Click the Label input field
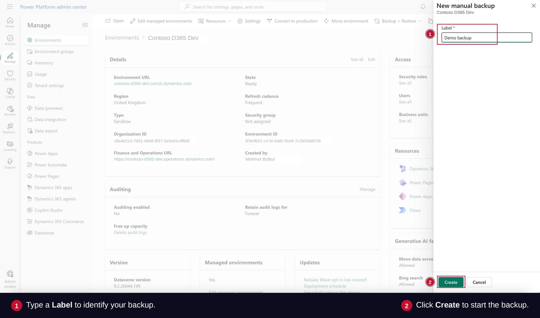This screenshot has height=318, width=540. (x=486, y=38)
